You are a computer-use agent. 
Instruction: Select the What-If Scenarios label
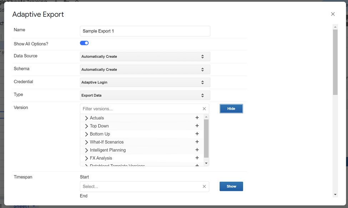tap(107, 142)
